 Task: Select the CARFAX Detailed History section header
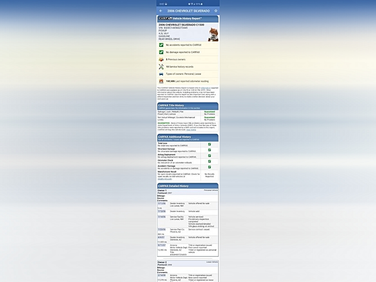(x=188, y=186)
